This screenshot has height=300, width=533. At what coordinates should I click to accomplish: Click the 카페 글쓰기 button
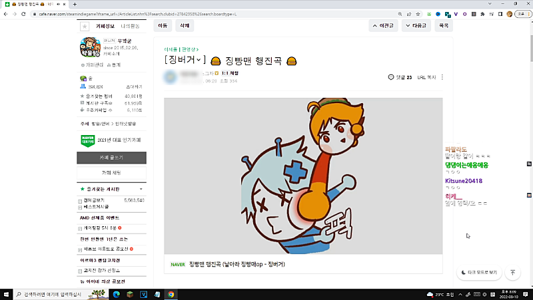tap(111, 158)
